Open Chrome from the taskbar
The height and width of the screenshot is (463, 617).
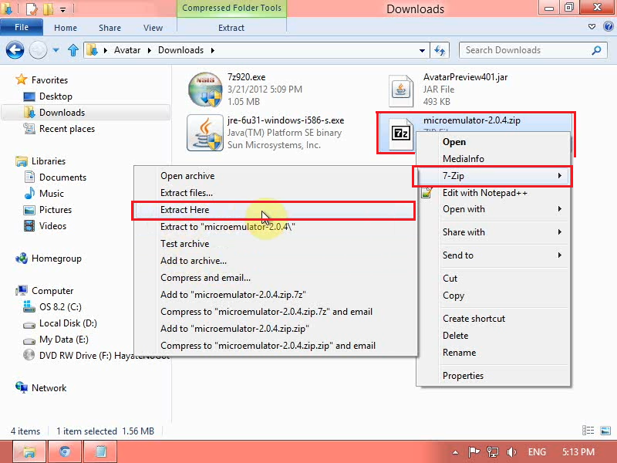tap(65, 451)
